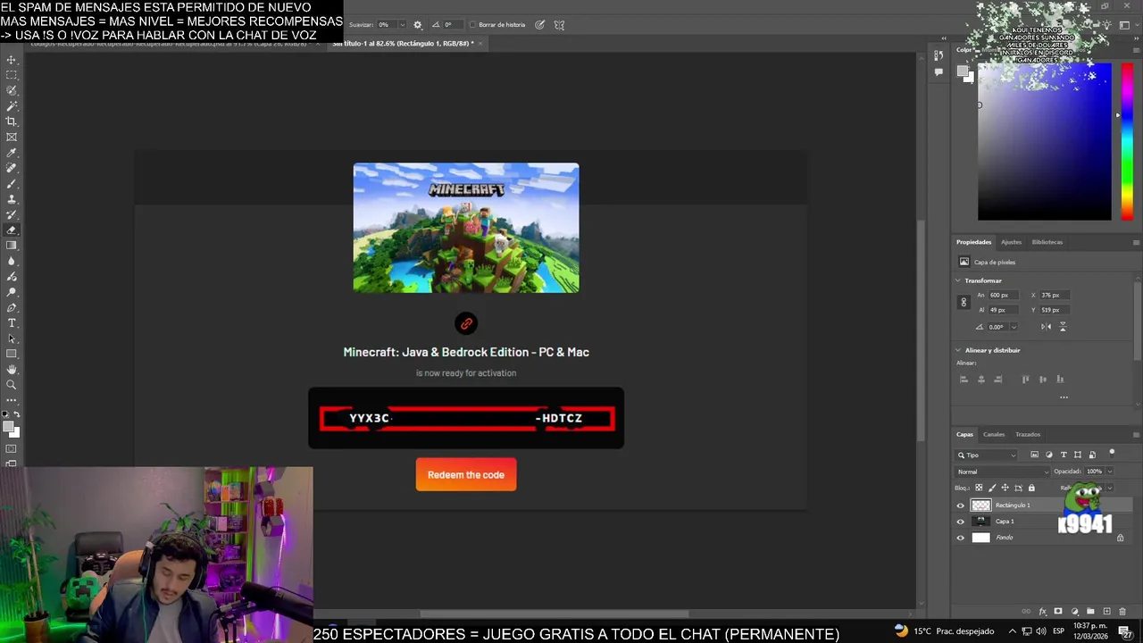Select the Clone Stamp tool
Viewport: 1143px width, 643px height.
coord(12,199)
